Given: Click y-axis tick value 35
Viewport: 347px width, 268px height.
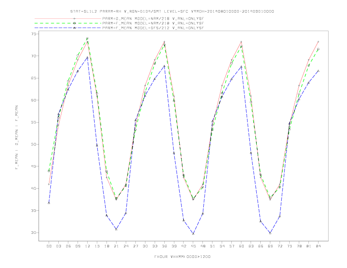Looking at the screenshot, I should click(x=34, y=211).
